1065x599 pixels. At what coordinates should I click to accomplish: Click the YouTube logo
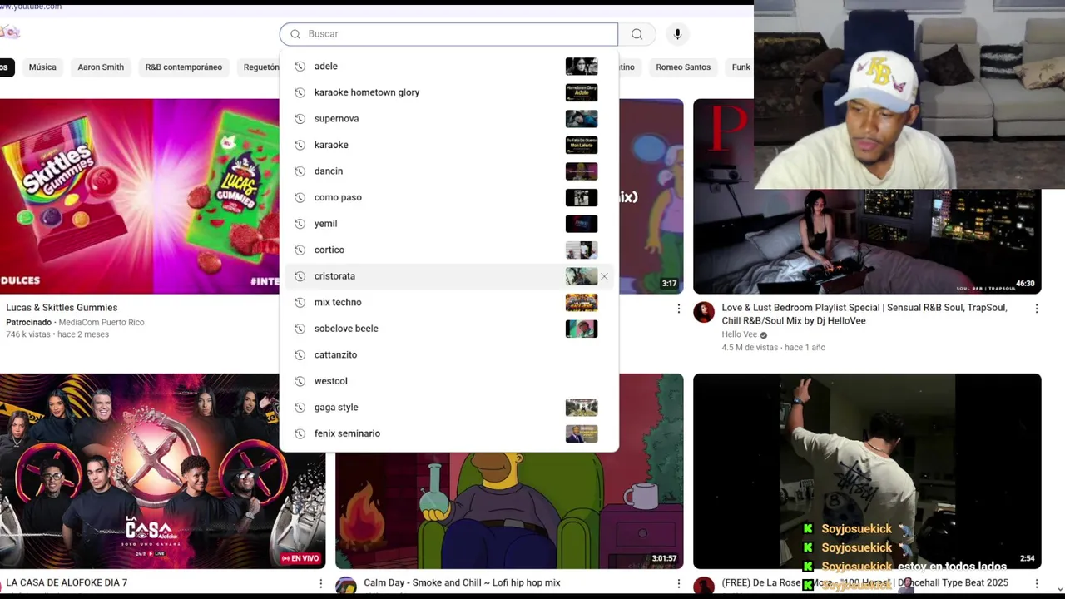pyautogui.click(x=10, y=32)
